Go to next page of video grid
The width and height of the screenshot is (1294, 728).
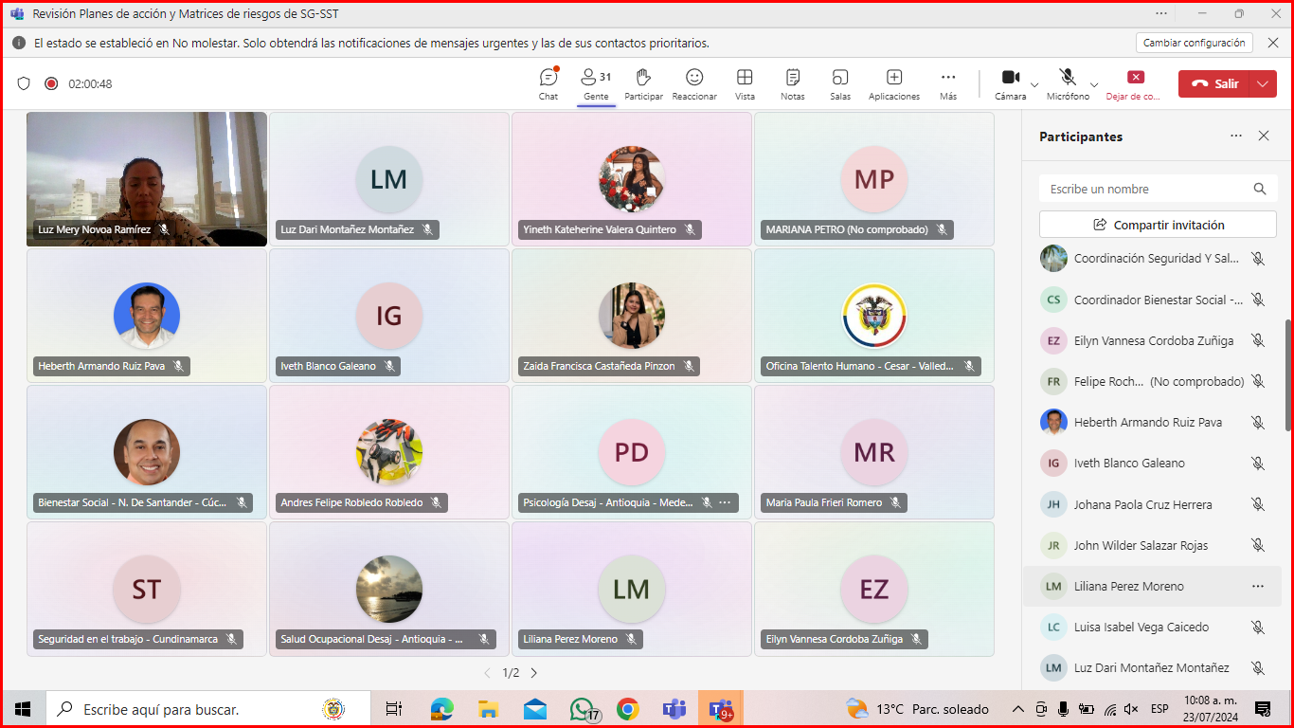coord(533,673)
